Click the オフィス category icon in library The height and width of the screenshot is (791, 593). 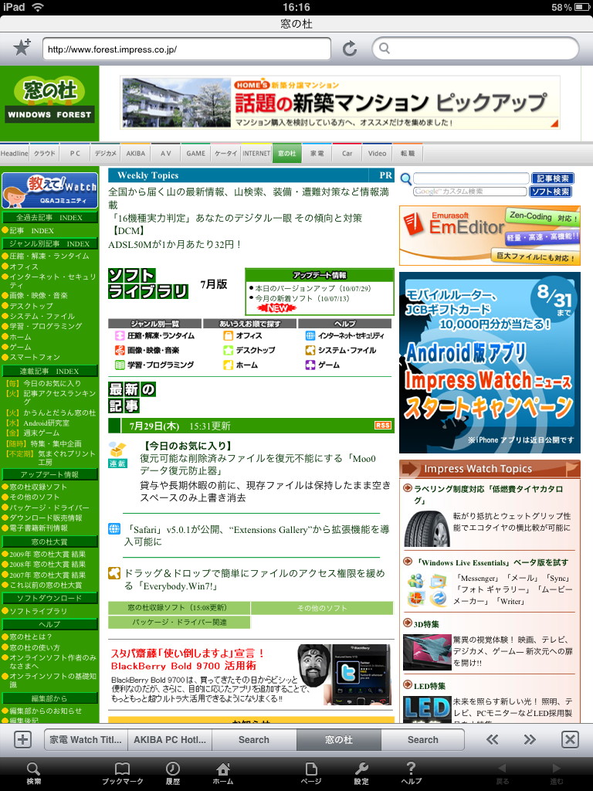click(x=228, y=335)
